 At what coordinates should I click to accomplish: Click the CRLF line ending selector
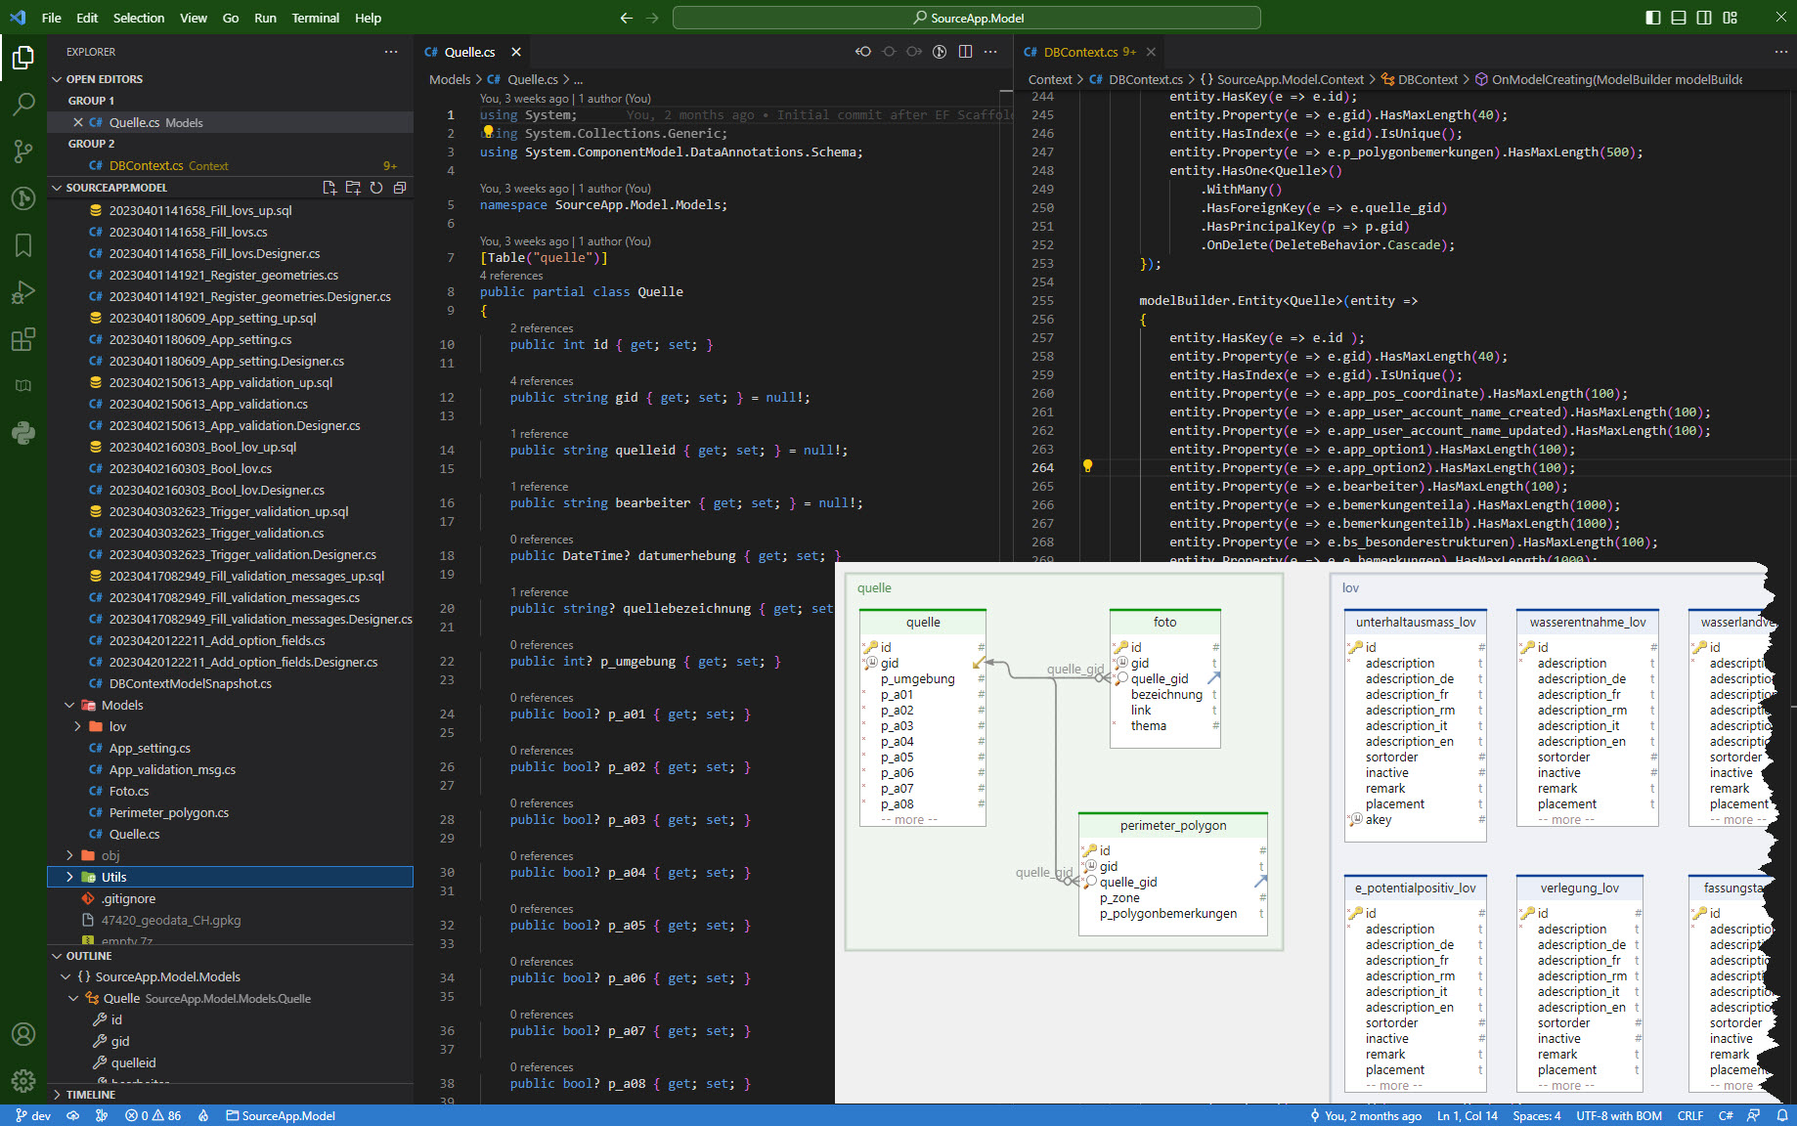click(1689, 1115)
